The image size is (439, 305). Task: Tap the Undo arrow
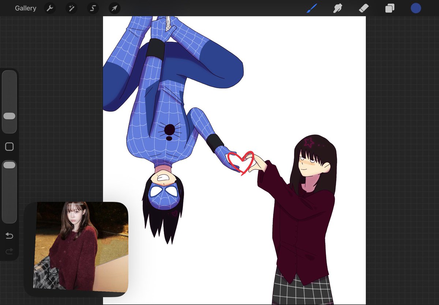coord(10,236)
